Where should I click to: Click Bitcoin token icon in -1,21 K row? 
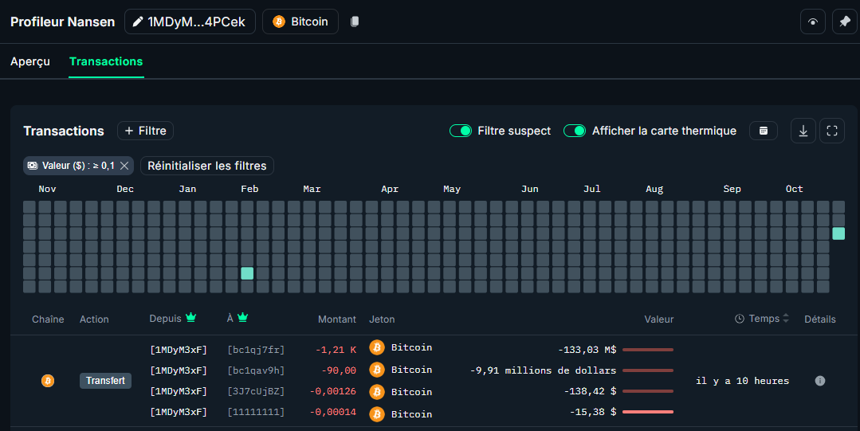point(377,347)
